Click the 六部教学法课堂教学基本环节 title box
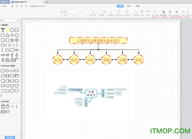The height and width of the screenshot is (139, 192). (98, 40)
